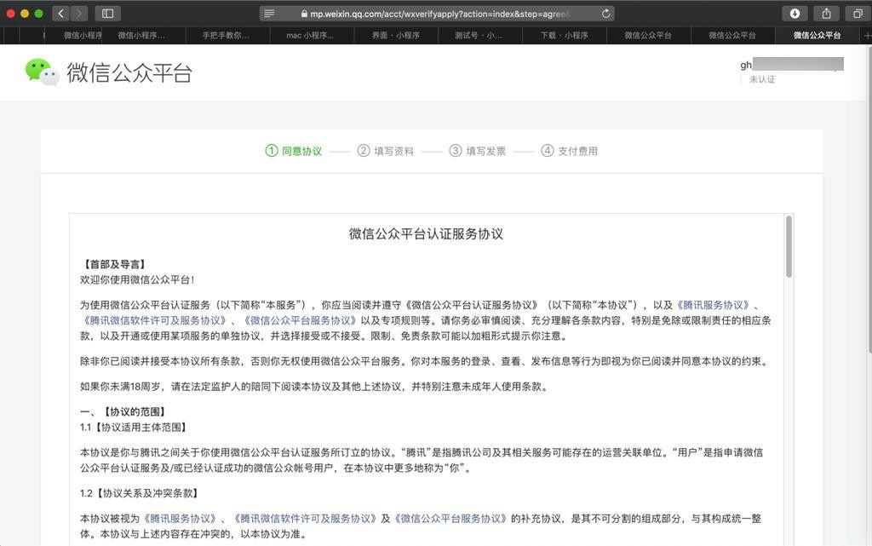Click the line 欢迎你使用微信公众平台!
Screen dimensions: 872x546
137,279
